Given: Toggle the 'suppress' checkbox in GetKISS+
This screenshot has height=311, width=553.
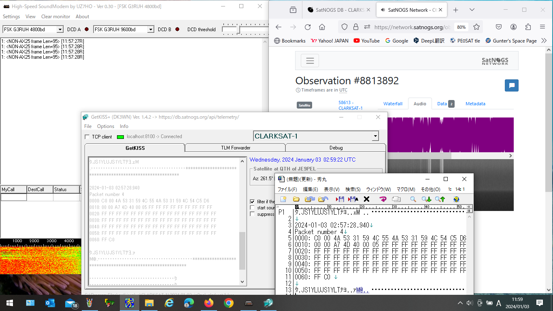Looking at the screenshot, I should click(253, 214).
